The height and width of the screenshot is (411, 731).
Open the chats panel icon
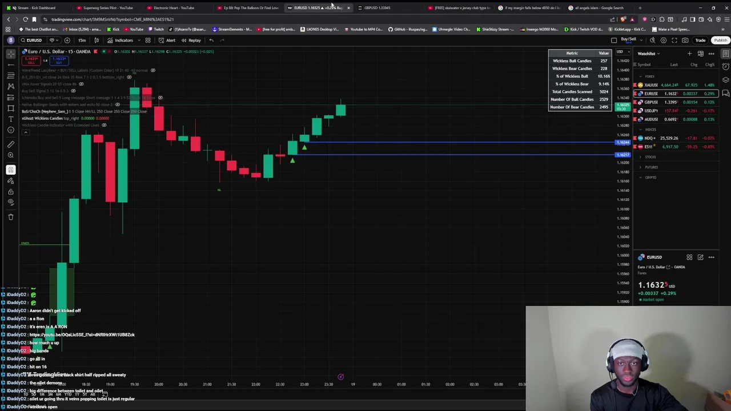pos(725,93)
